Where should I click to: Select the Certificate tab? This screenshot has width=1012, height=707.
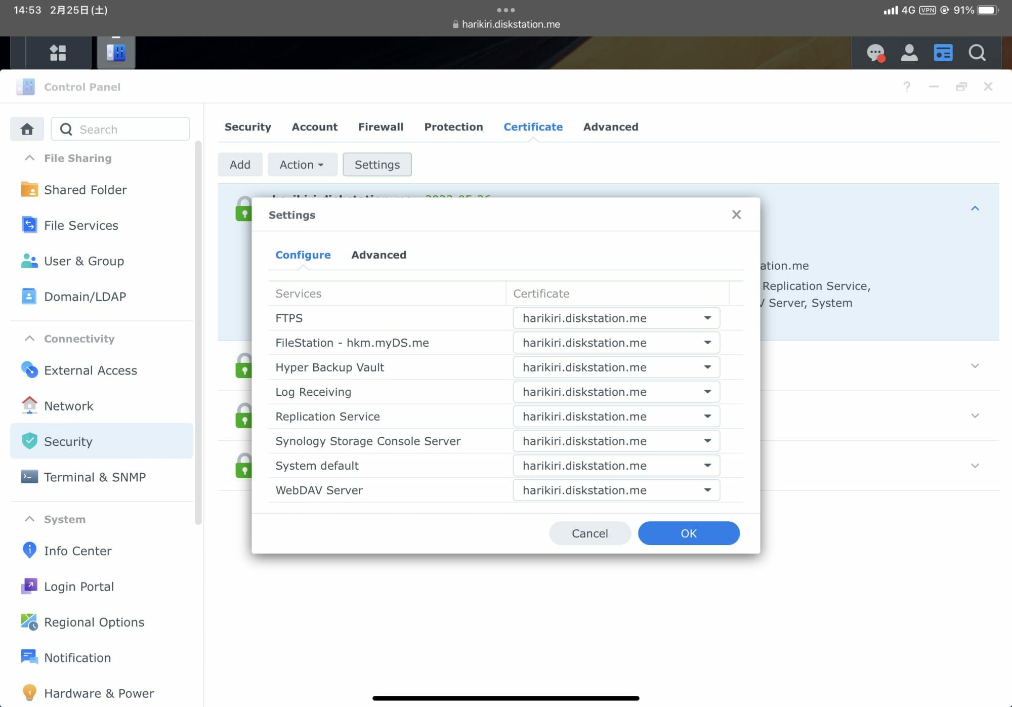pos(533,127)
